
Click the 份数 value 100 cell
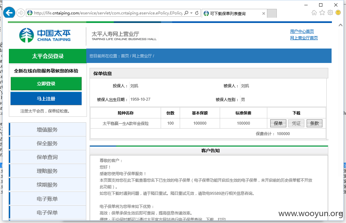tap(170, 123)
